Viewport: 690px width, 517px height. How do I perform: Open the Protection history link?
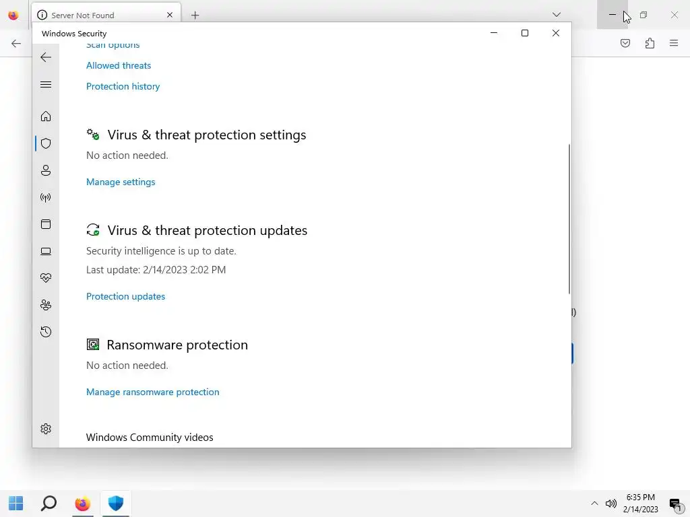(x=123, y=87)
